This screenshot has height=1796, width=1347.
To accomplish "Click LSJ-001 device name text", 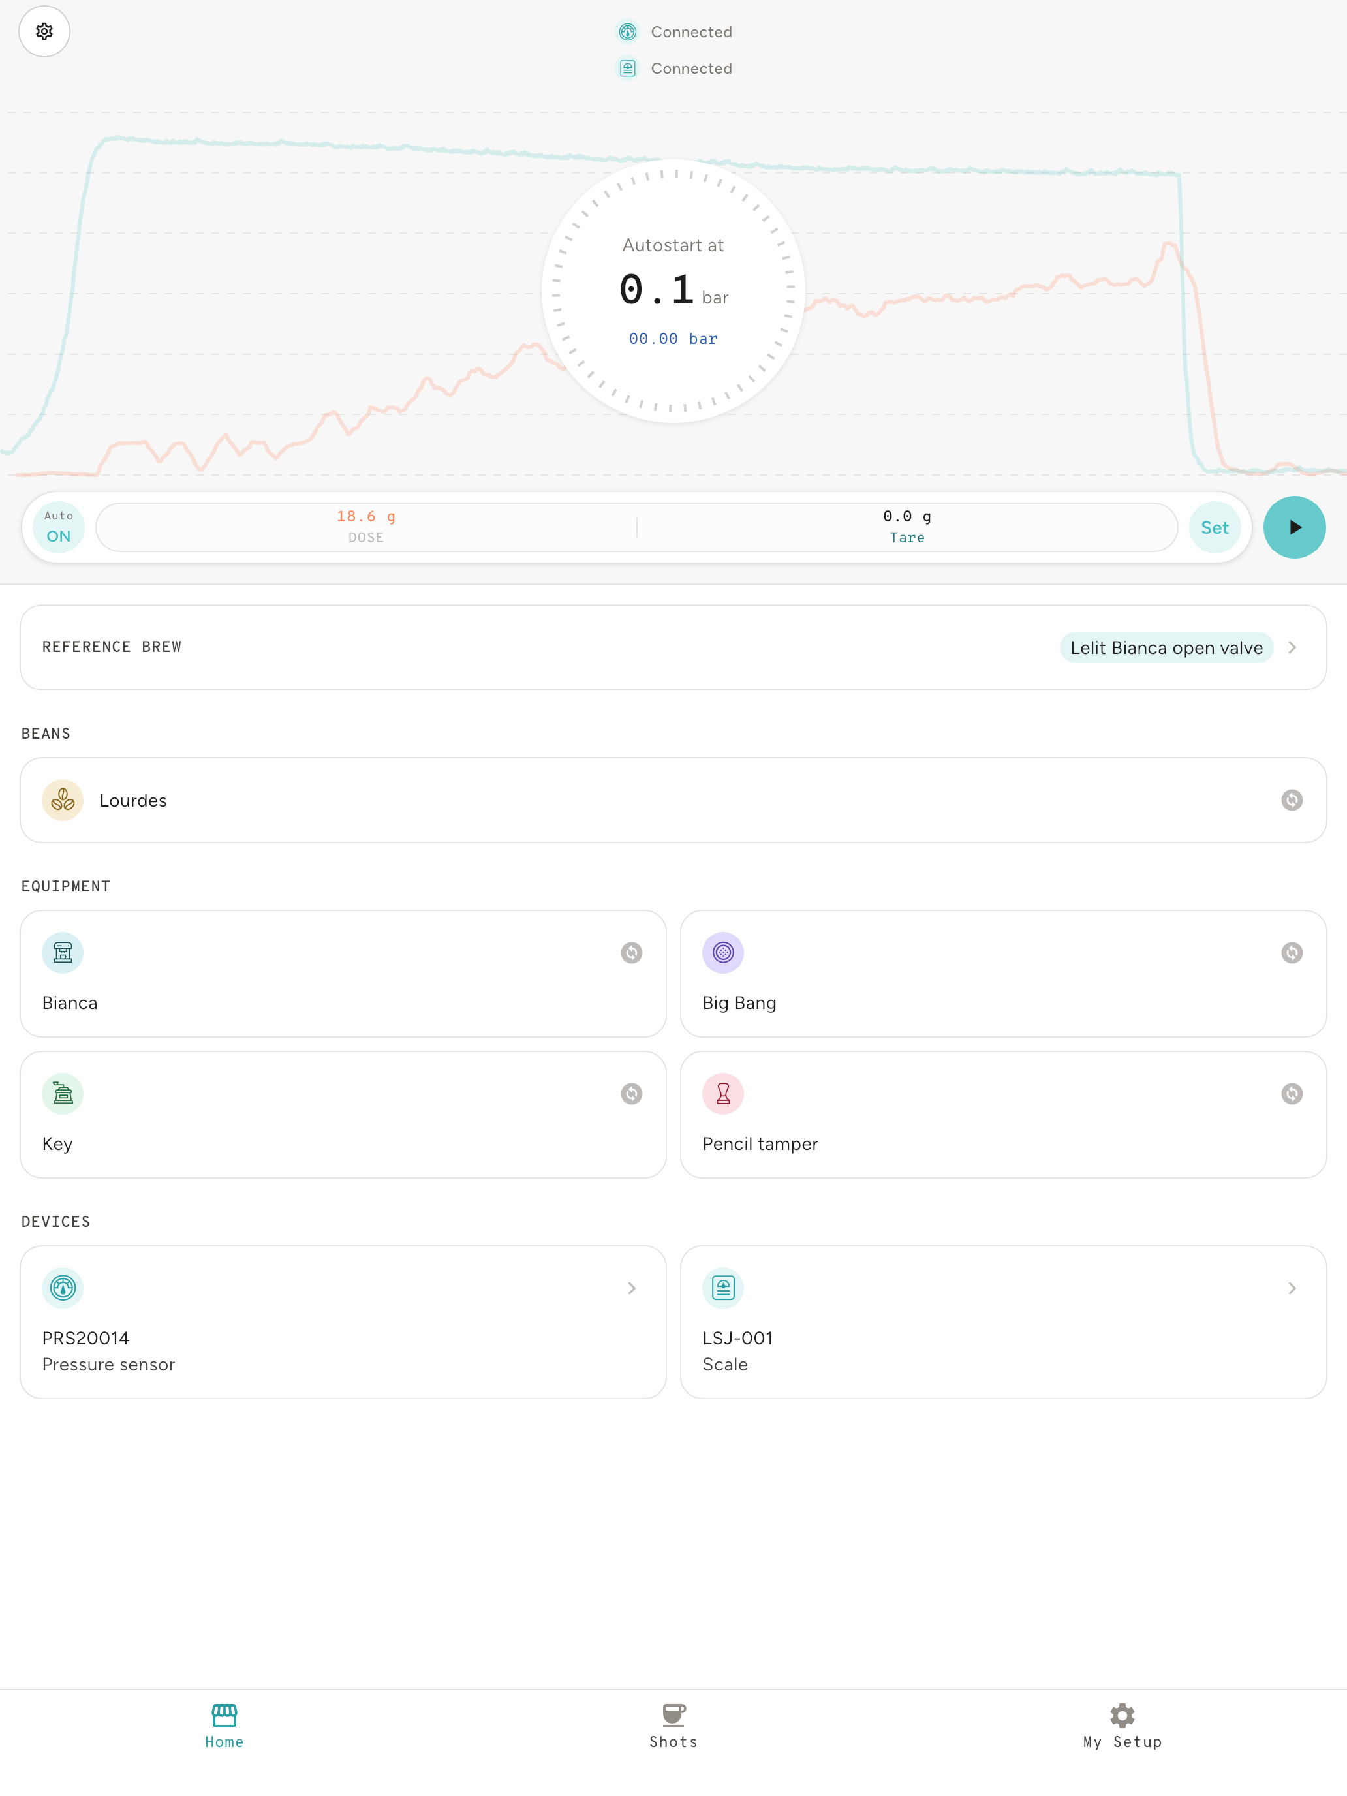I will tap(737, 1338).
